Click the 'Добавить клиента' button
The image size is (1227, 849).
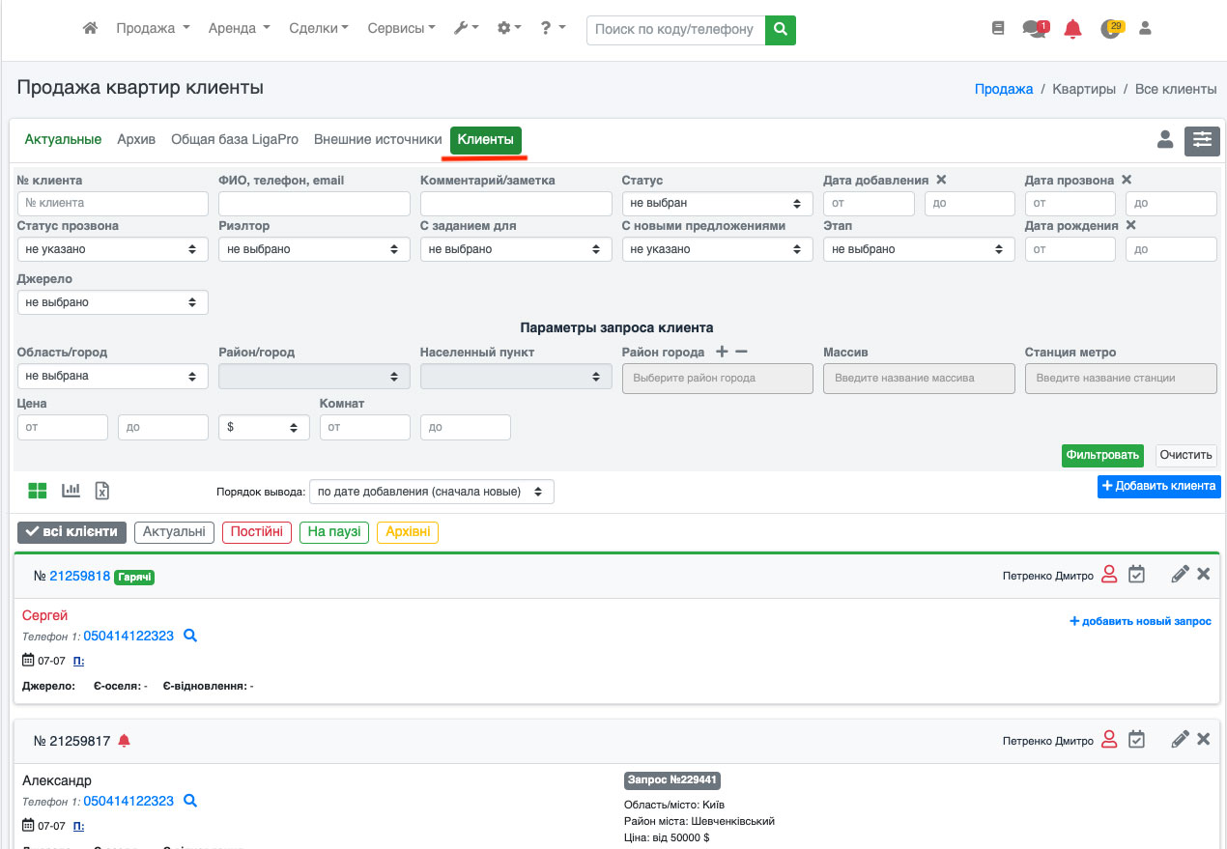point(1158,486)
